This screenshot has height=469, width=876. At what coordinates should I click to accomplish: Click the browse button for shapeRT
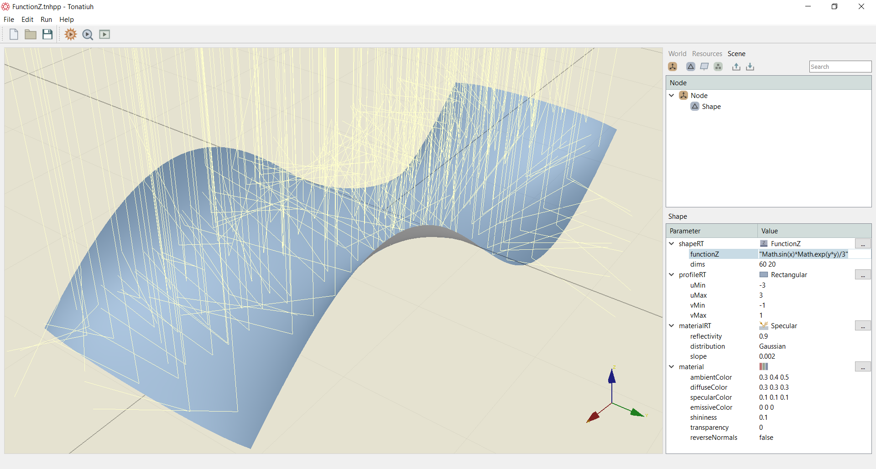863,244
